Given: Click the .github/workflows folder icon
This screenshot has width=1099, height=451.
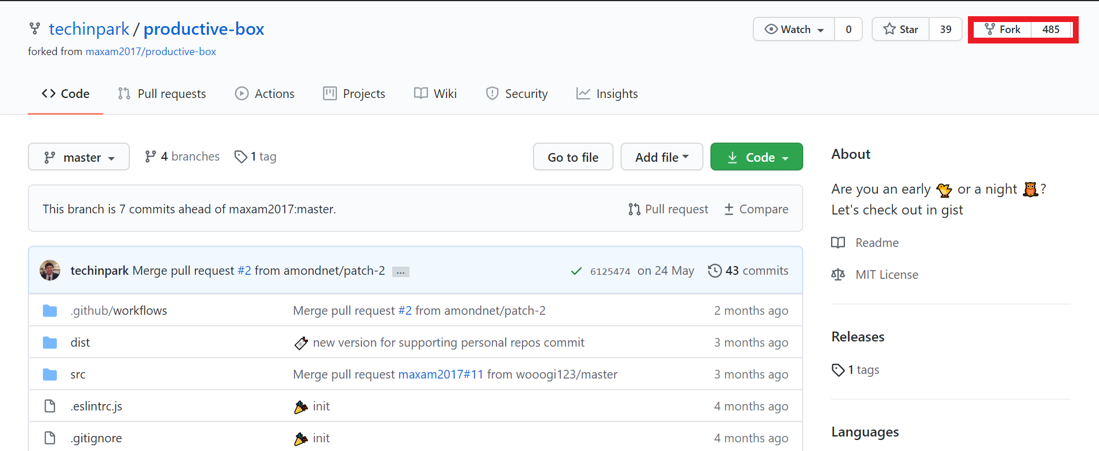Looking at the screenshot, I should coord(50,311).
